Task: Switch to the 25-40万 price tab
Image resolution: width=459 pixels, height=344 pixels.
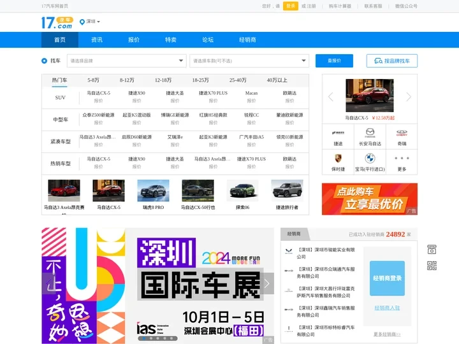Action: click(238, 80)
